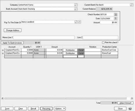Viewport: 135px width, 111px height.
Task: Click the check Amount field $0.00
Action: tap(109, 23)
